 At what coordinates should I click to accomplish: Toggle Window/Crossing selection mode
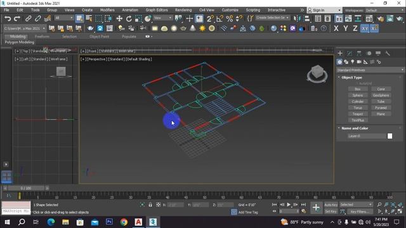(x=108, y=18)
